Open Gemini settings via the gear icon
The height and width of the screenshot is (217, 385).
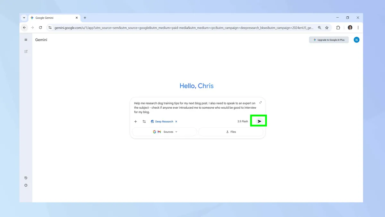point(26,185)
